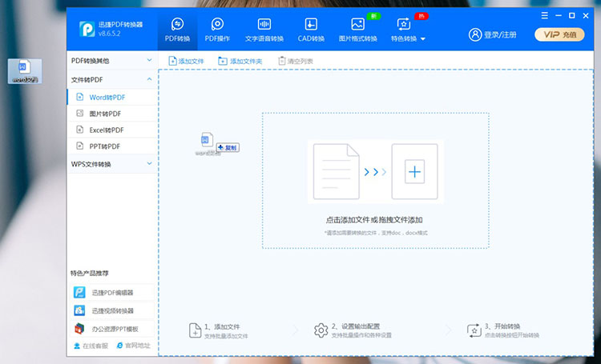Click the VIP 充值 button

tap(559, 34)
